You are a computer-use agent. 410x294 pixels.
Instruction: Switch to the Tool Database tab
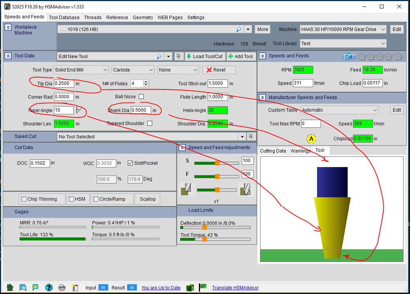[x=64, y=17]
